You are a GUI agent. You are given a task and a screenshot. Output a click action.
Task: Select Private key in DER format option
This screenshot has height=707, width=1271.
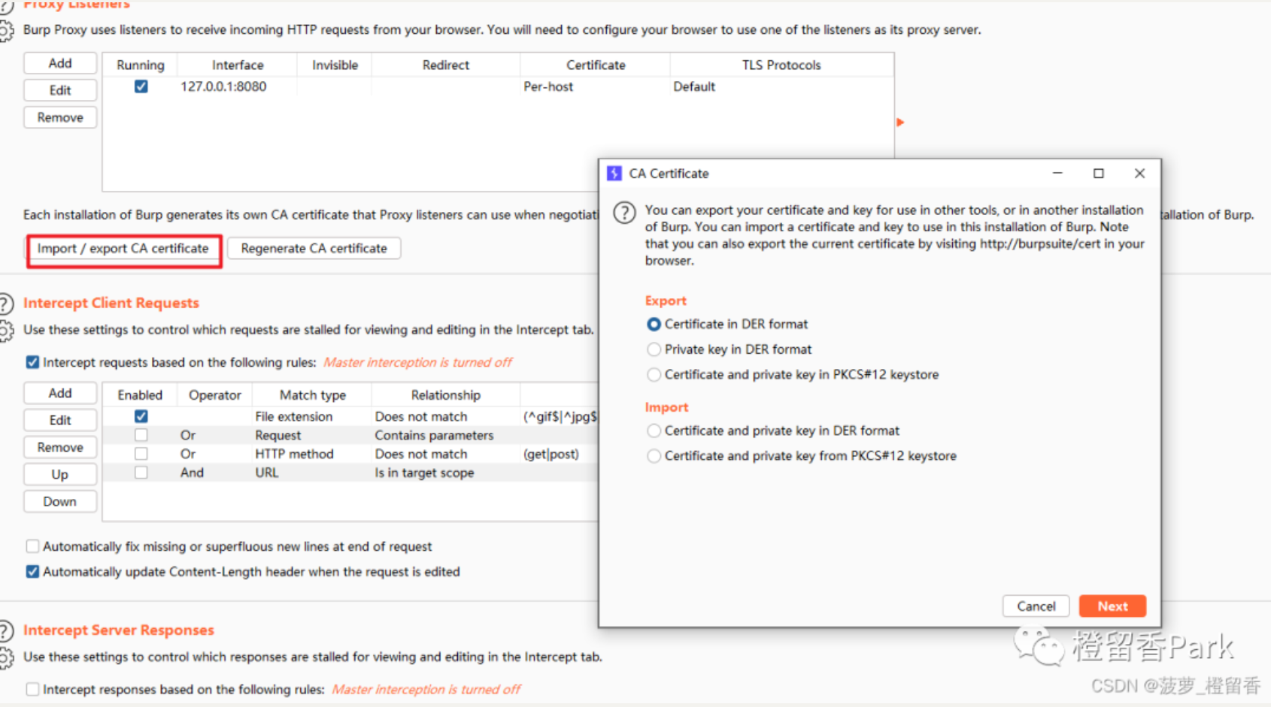point(654,349)
